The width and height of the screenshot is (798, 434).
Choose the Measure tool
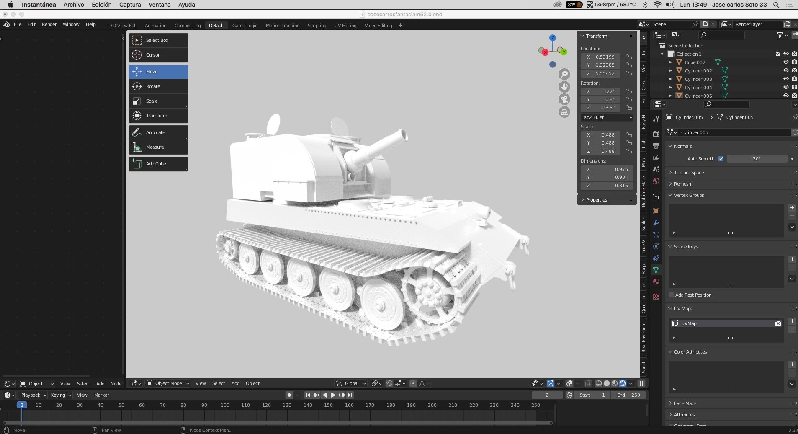(x=158, y=147)
